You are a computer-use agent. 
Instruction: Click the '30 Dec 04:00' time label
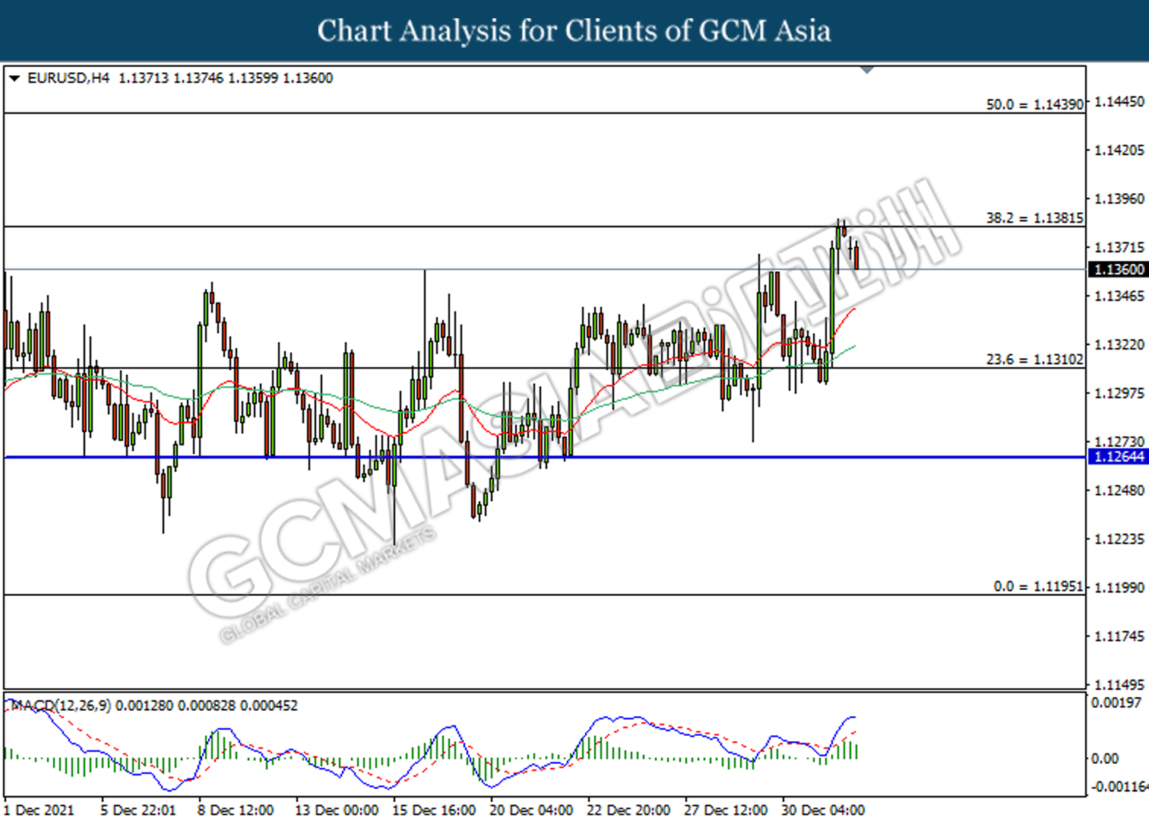pos(822,810)
